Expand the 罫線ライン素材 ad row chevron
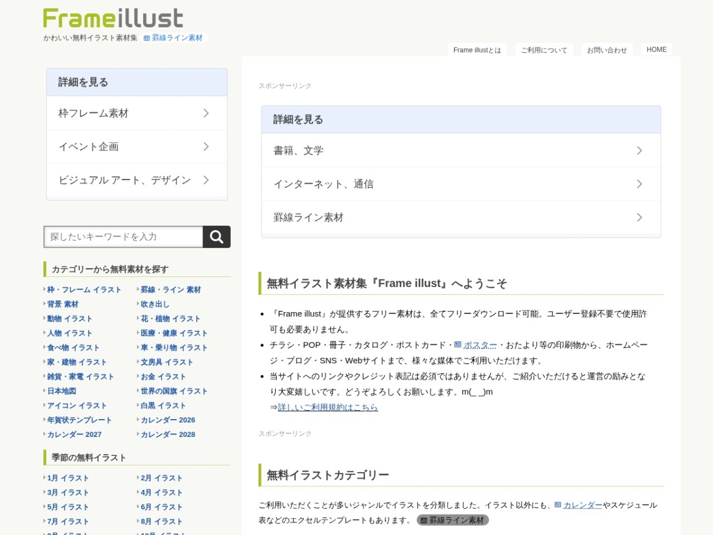Image resolution: width=713 pixels, height=535 pixels. click(639, 218)
